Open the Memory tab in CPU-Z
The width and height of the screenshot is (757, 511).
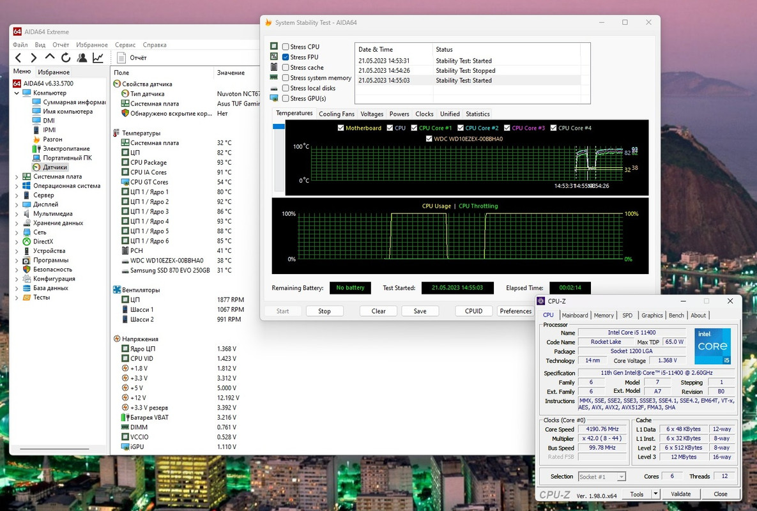click(604, 316)
